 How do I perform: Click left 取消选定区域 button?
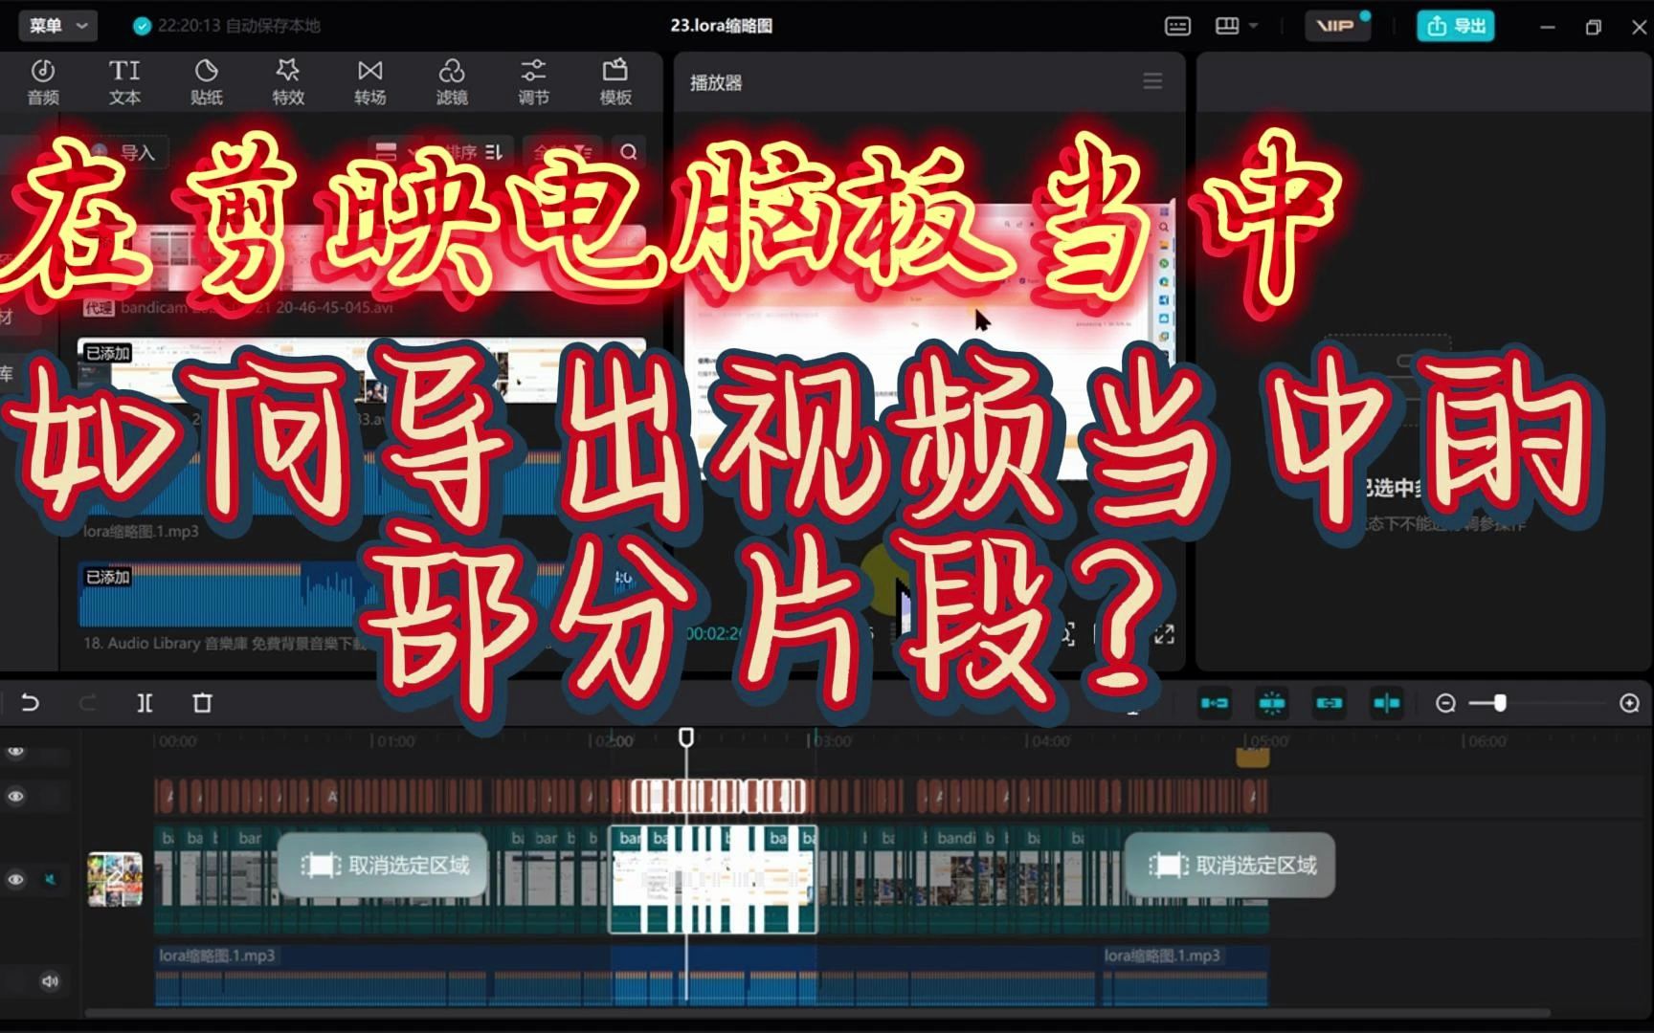[x=383, y=866]
